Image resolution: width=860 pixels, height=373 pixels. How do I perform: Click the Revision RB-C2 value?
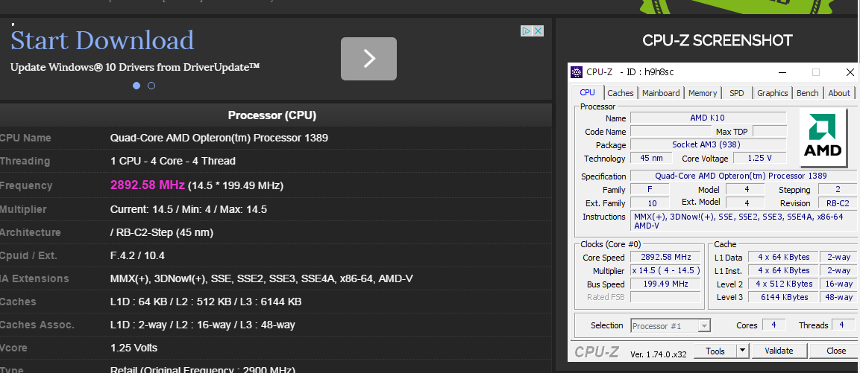(x=838, y=203)
